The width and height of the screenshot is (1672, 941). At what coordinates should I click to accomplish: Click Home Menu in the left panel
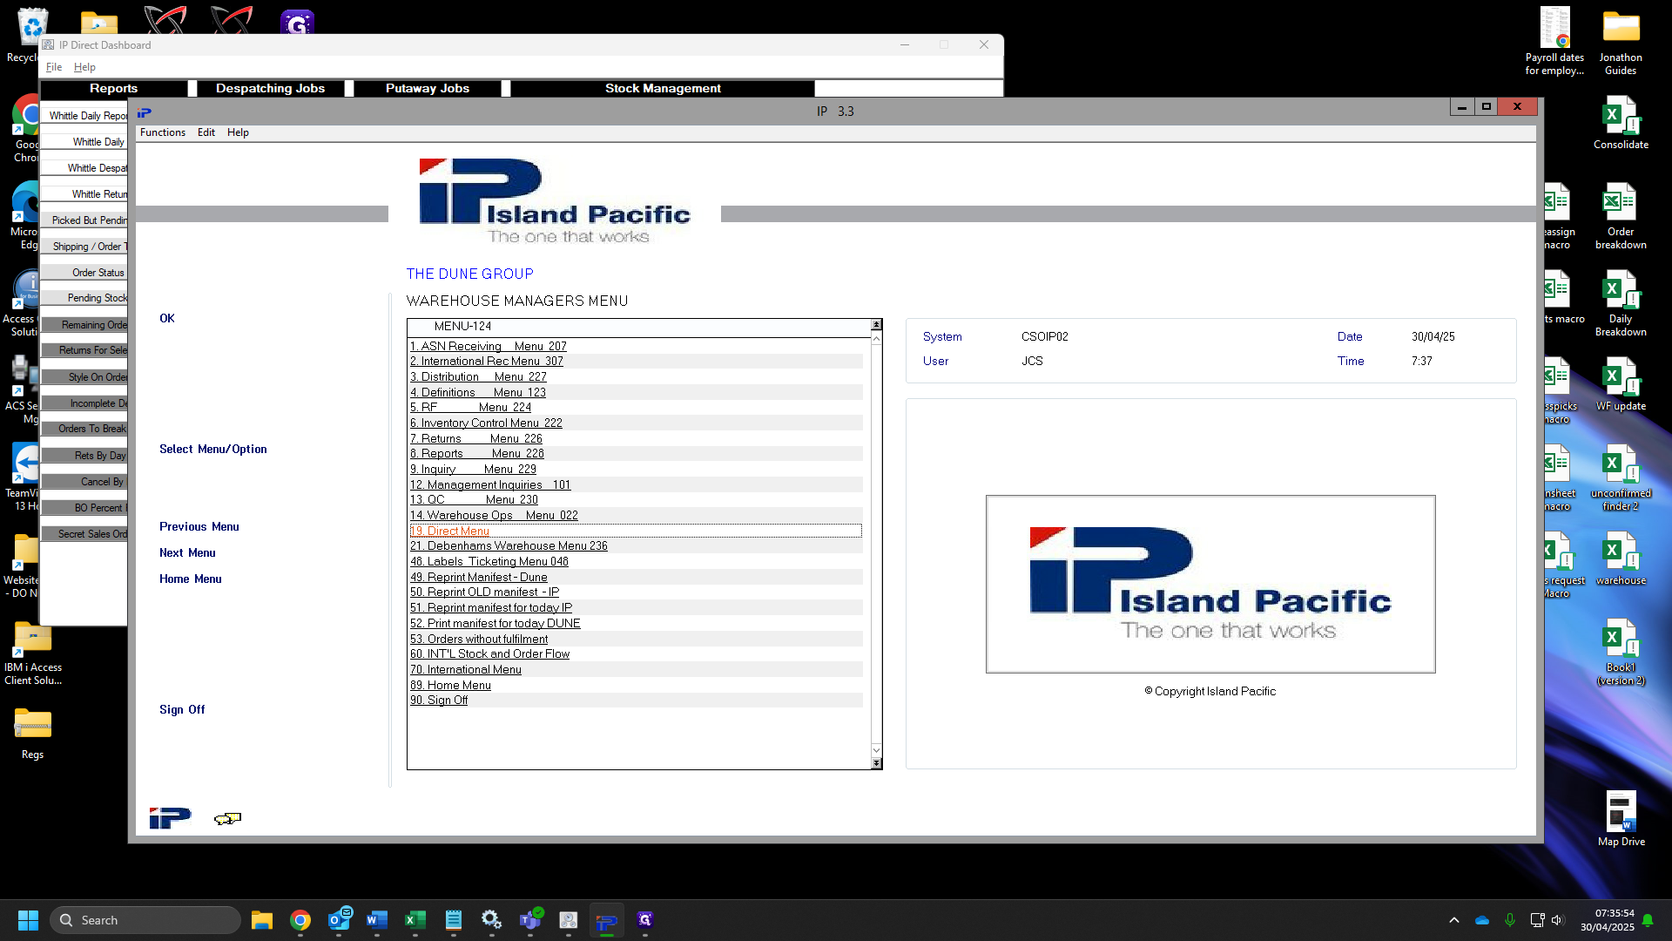(191, 579)
